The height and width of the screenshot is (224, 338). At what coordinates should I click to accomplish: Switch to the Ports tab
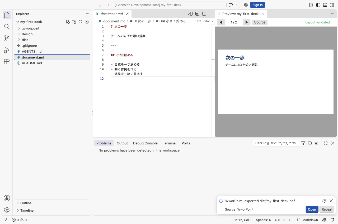click(186, 143)
